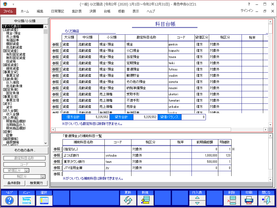Click the 1,000,000 carryover amount cell
The image size is (277, 208).
click(x=205, y=155)
